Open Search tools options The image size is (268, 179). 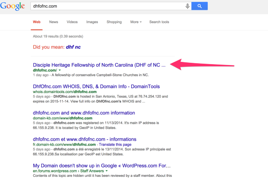coord(159,22)
